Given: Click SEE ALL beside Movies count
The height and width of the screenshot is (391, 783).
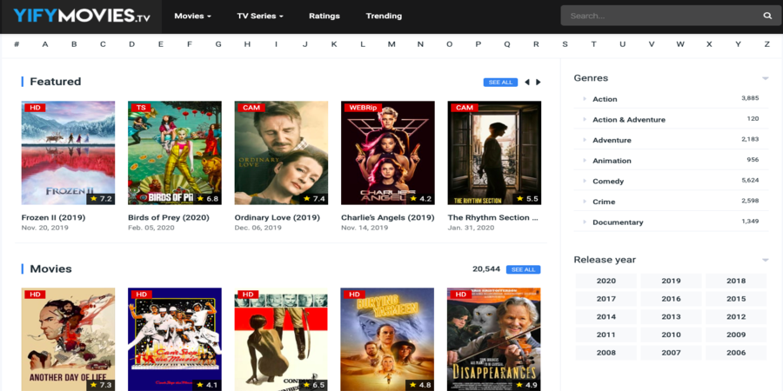Looking at the screenshot, I should (524, 270).
